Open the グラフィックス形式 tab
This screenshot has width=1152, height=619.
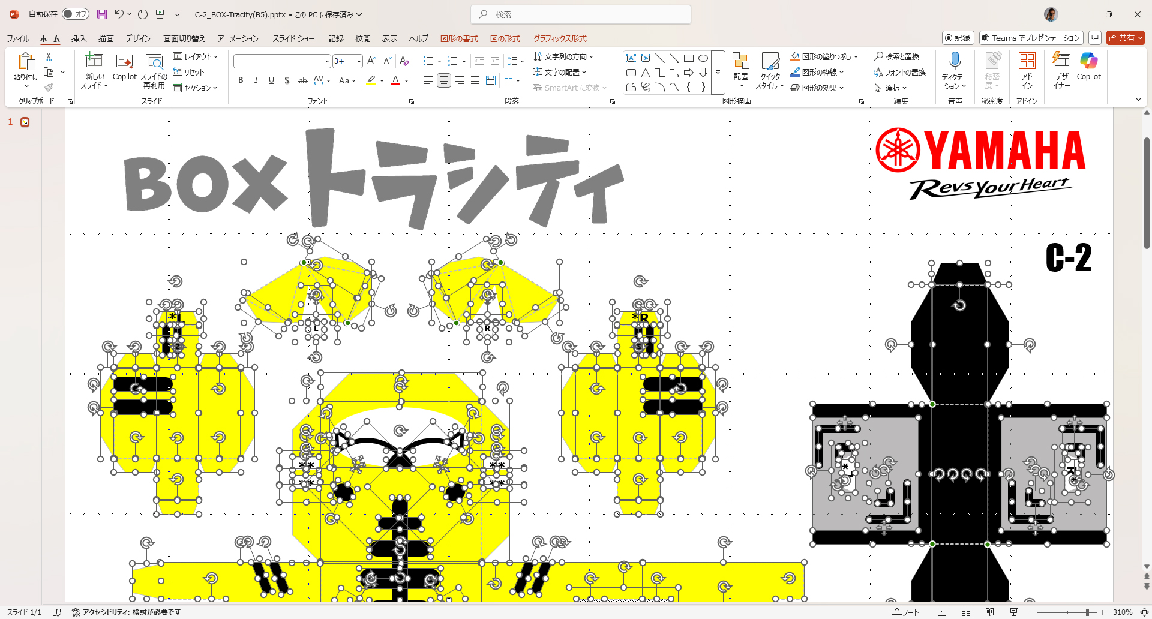(560, 38)
